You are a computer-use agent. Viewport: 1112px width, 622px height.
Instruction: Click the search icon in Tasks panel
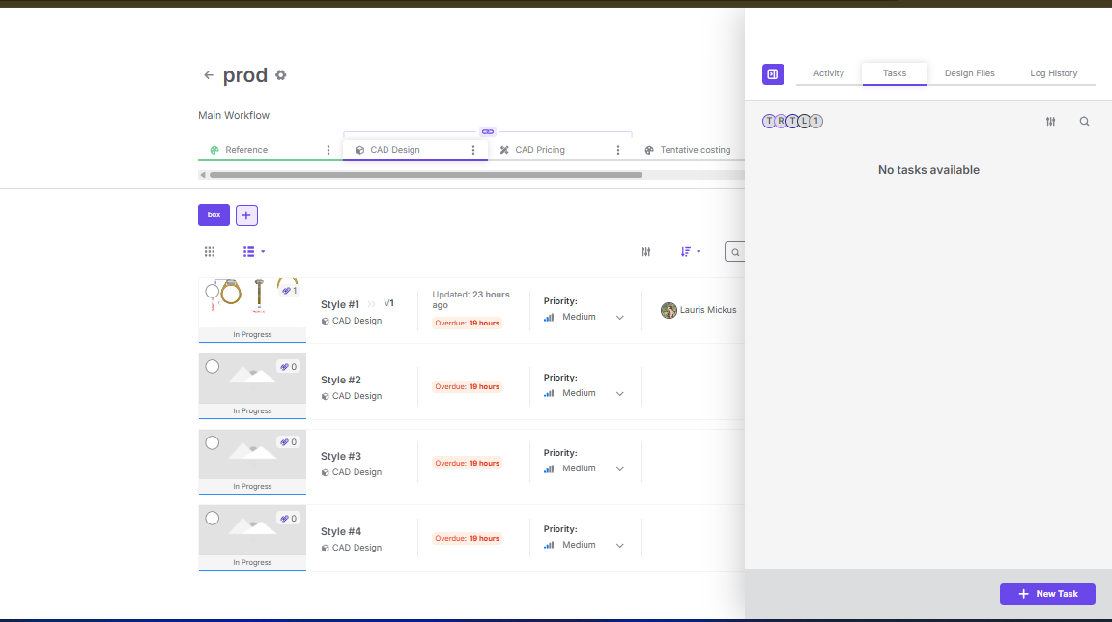click(1084, 122)
